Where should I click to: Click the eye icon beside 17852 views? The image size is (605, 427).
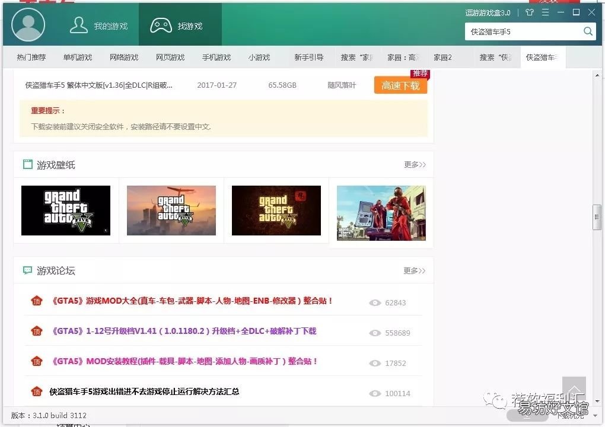[375, 363]
